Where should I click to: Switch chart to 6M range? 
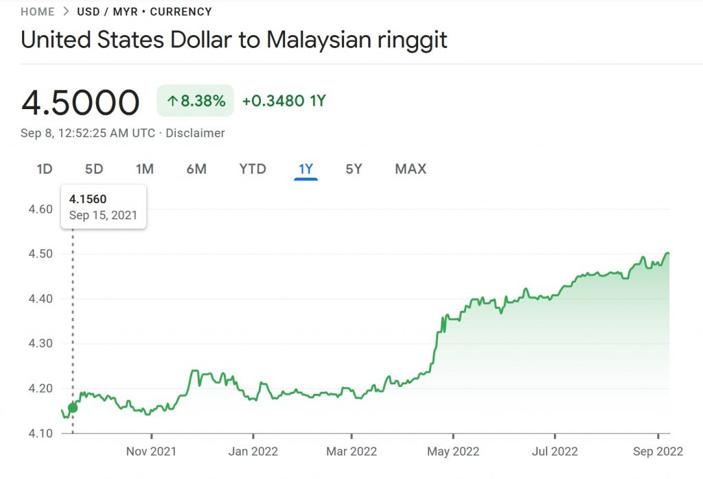click(196, 169)
